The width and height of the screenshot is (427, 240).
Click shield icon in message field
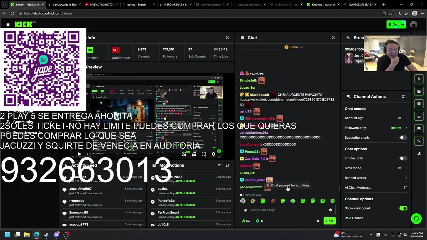[x=245, y=210]
